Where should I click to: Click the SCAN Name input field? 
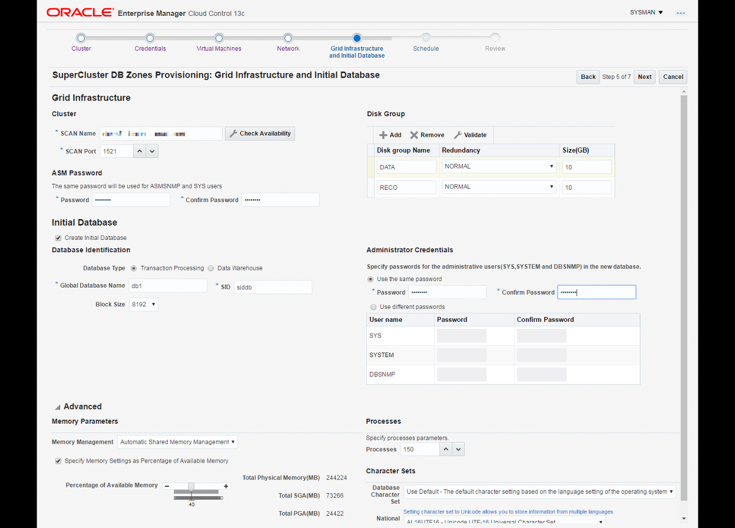pyautogui.click(x=161, y=134)
